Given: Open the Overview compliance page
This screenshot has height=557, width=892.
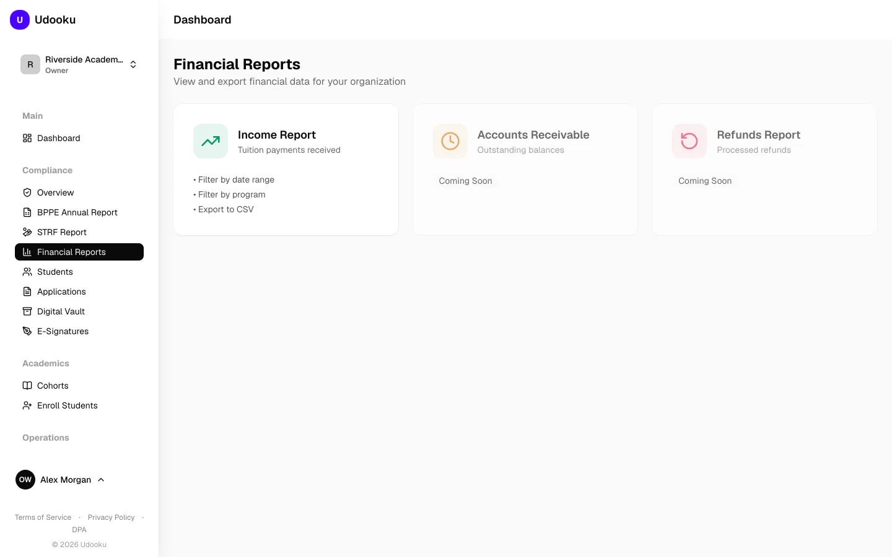Looking at the screenshot, I should 79,192.
